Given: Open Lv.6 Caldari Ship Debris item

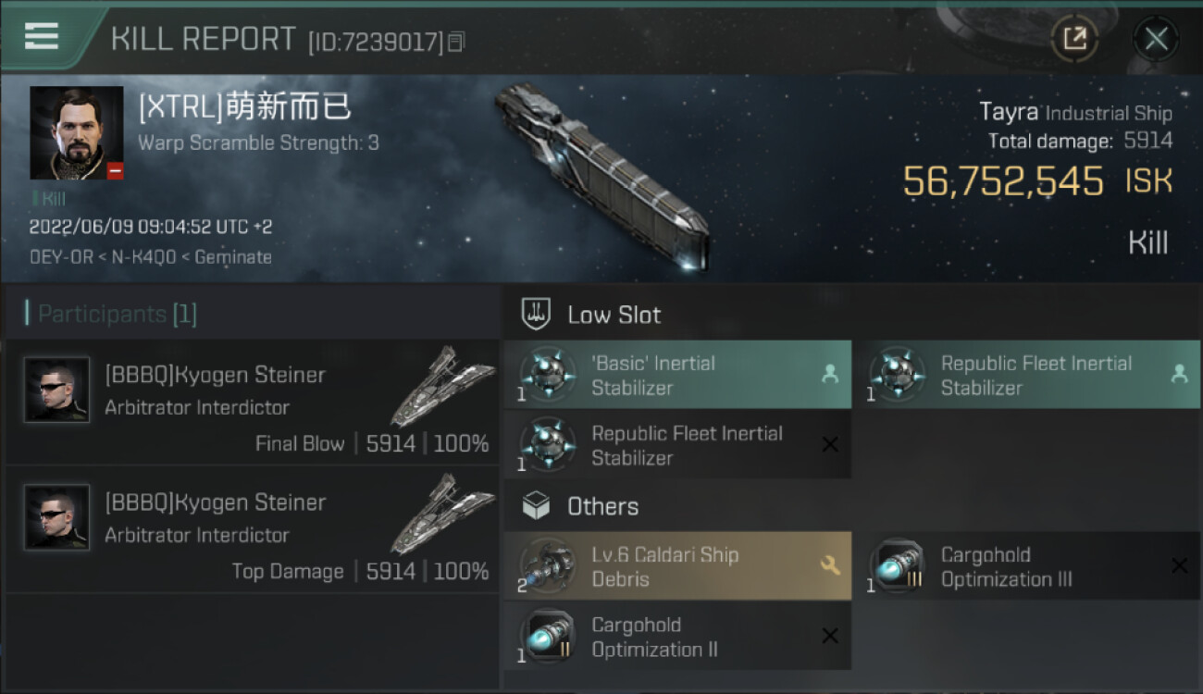Looking at the screenshot, I should pyautogui.click(x=677, y=566).
